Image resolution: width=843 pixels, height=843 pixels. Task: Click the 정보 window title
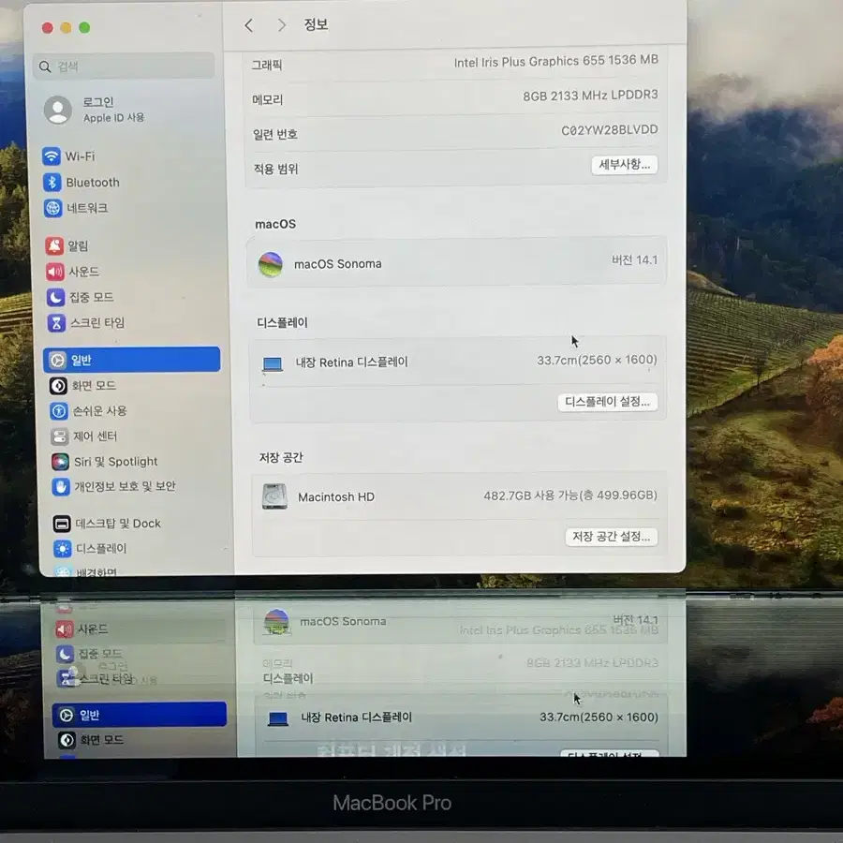click(316, 24)
